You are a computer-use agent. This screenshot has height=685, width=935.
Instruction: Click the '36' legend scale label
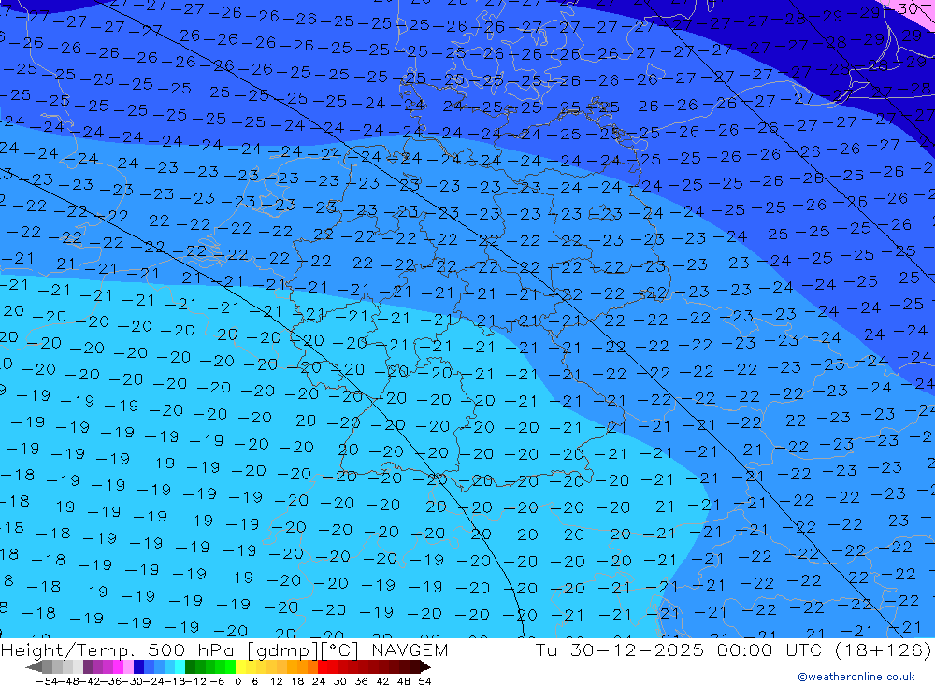click(x=362, y=681)
